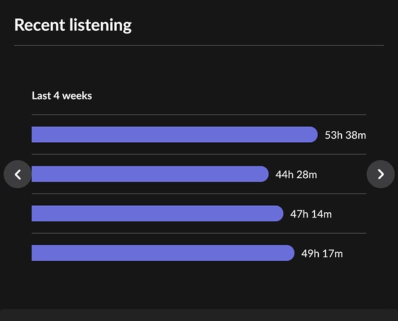The width and height of the screenshot is (398, 321).
Task: Click the Last 4 weeks label
Action: point(62,96)
